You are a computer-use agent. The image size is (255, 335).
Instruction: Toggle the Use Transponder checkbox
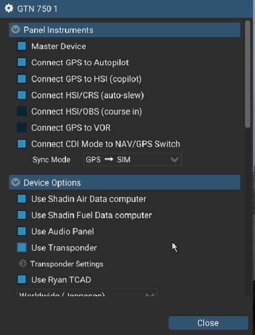[22, 248]
